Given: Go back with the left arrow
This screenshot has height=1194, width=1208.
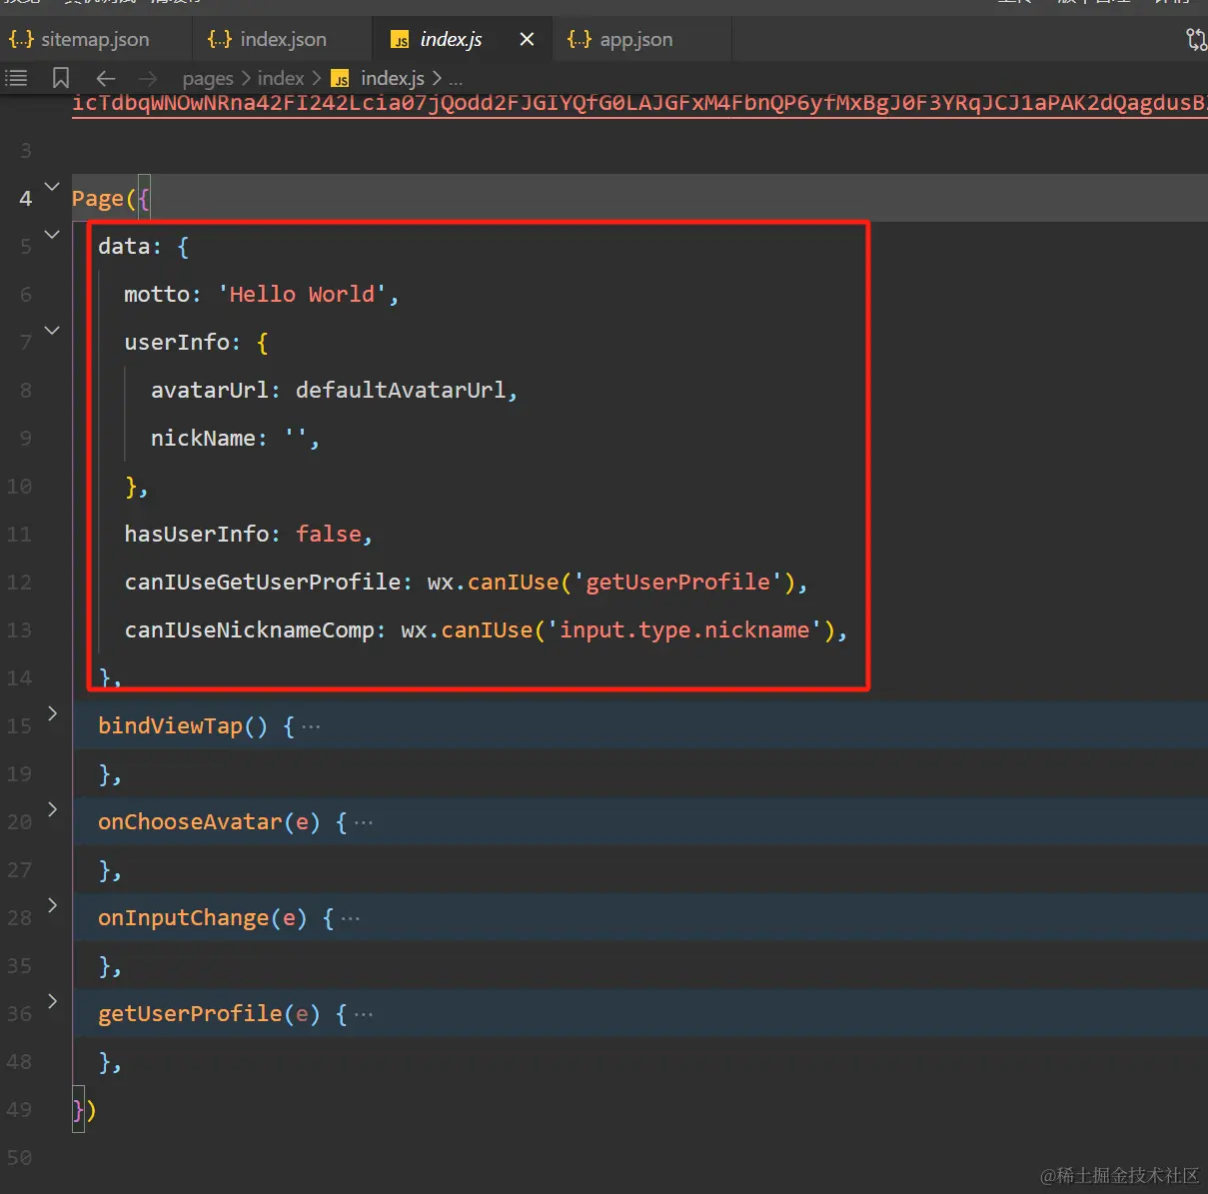Looking at the screenshot, I should click(x=106, y=78).
